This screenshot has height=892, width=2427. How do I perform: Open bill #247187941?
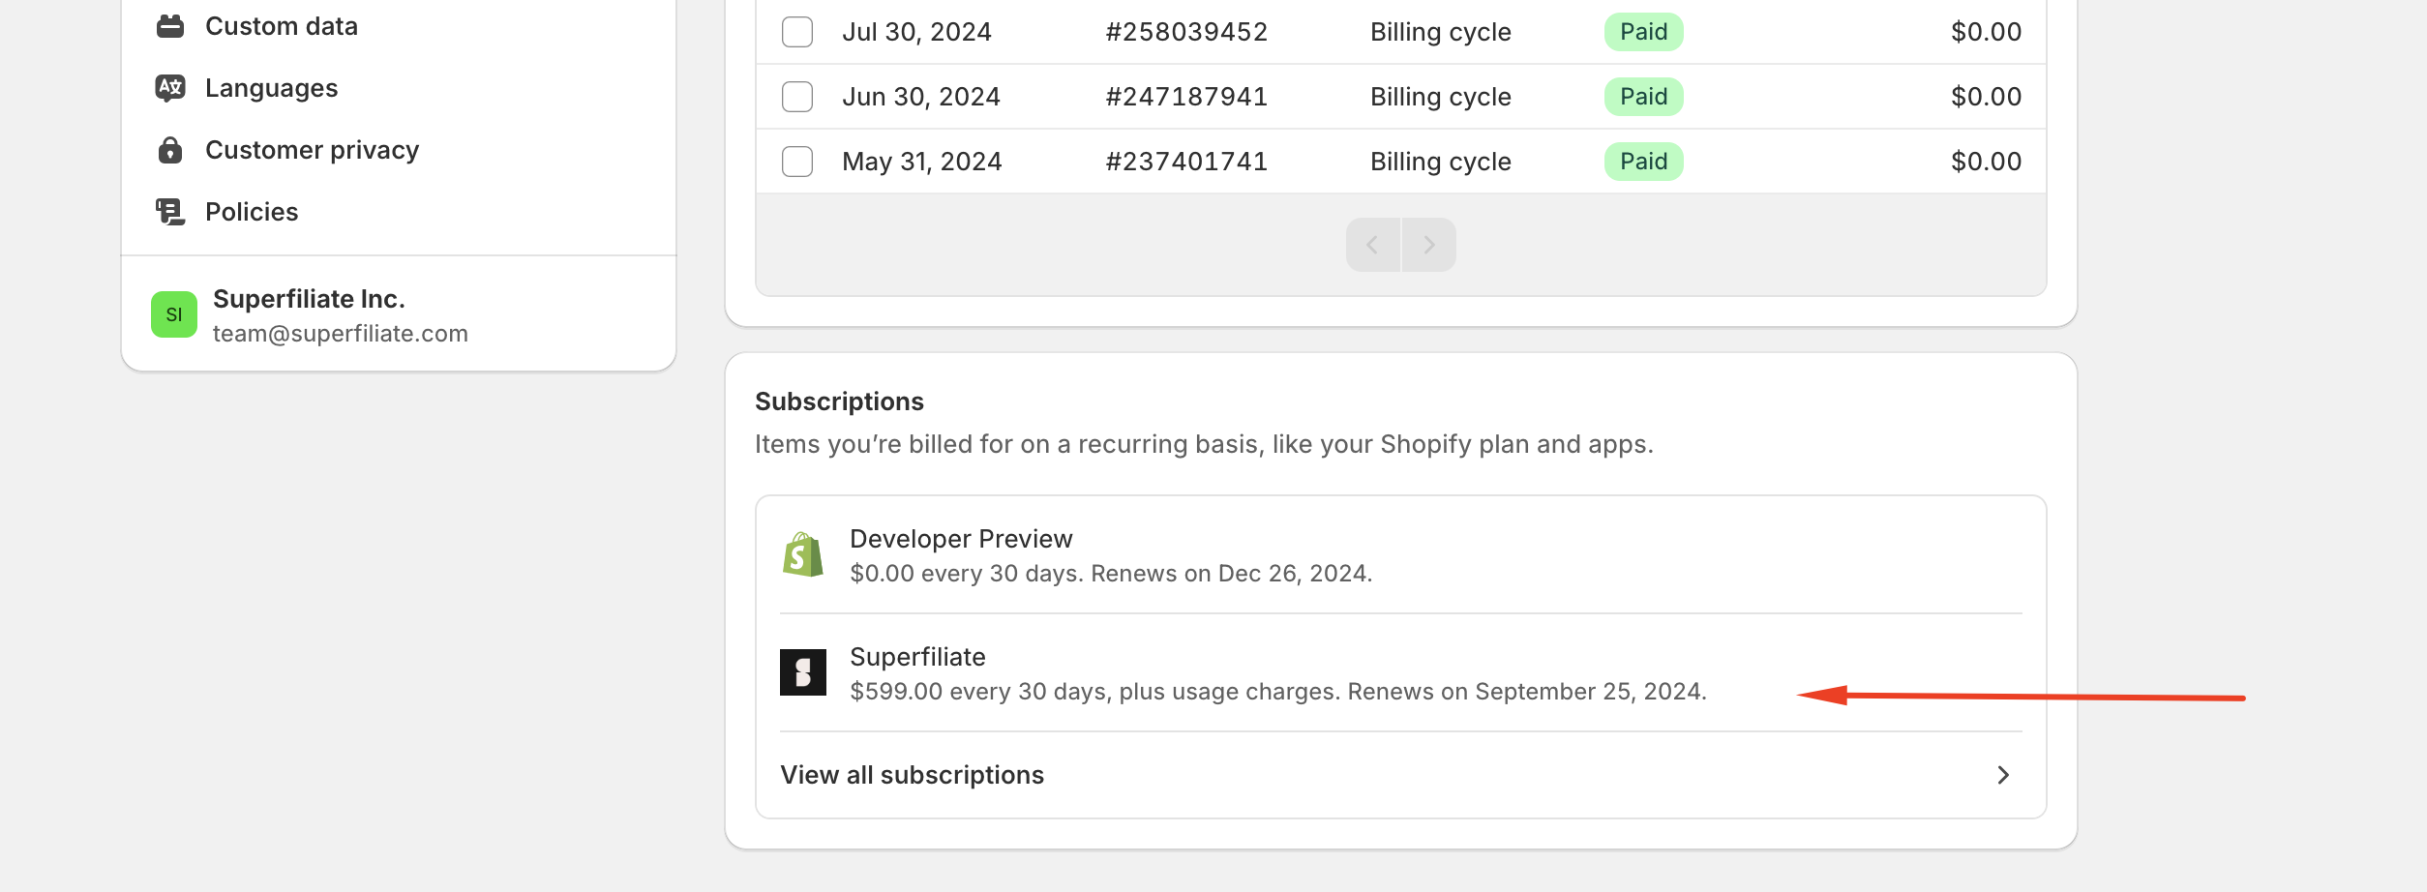[1186, 97]
